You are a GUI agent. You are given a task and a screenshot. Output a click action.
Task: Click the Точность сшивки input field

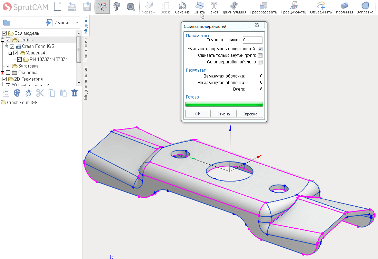click(x=252, y=40)
